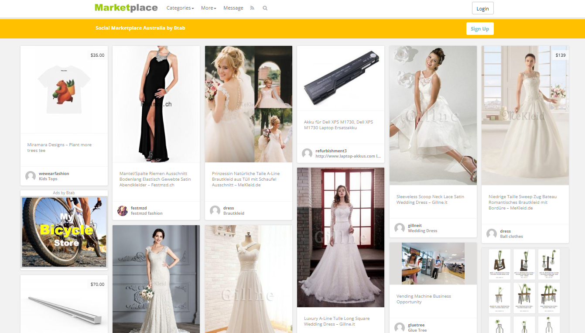Open Luxury A-Line Tulle listing title
The width and height of the screenshot is (585, 333).
pyautogui.click(x=337, y=321)
